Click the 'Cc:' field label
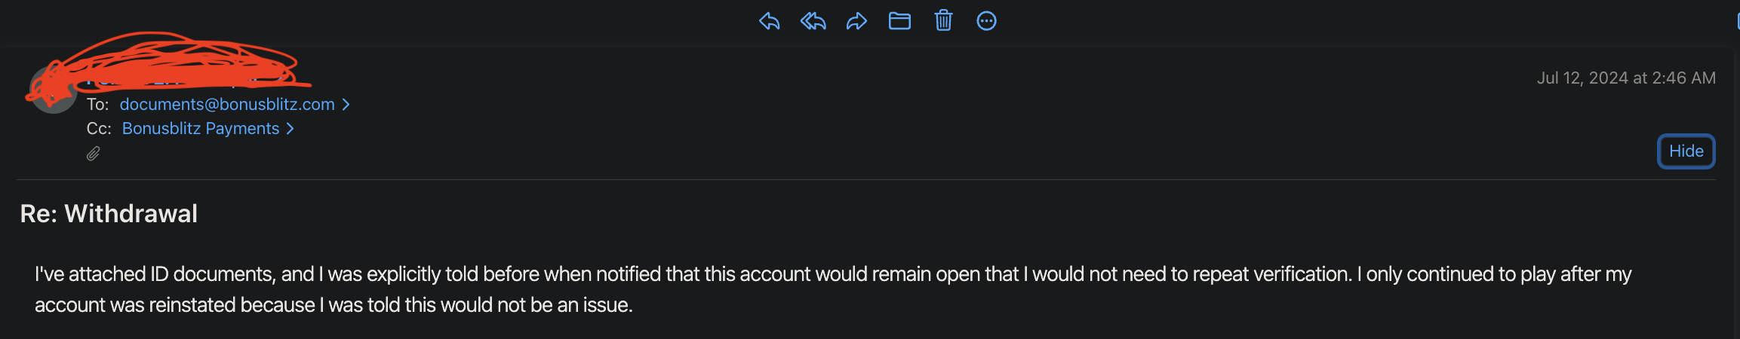The image size is (1740, 339). click(99, 129)
